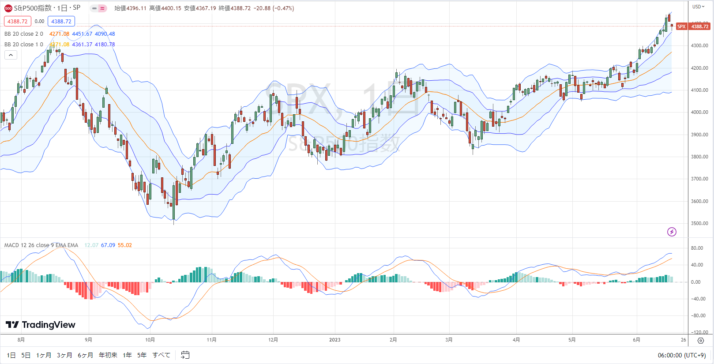The width and height of the screenshot is (714, 364).
Task: Click the 始値4396.11 open value
Action: point(130,8)
